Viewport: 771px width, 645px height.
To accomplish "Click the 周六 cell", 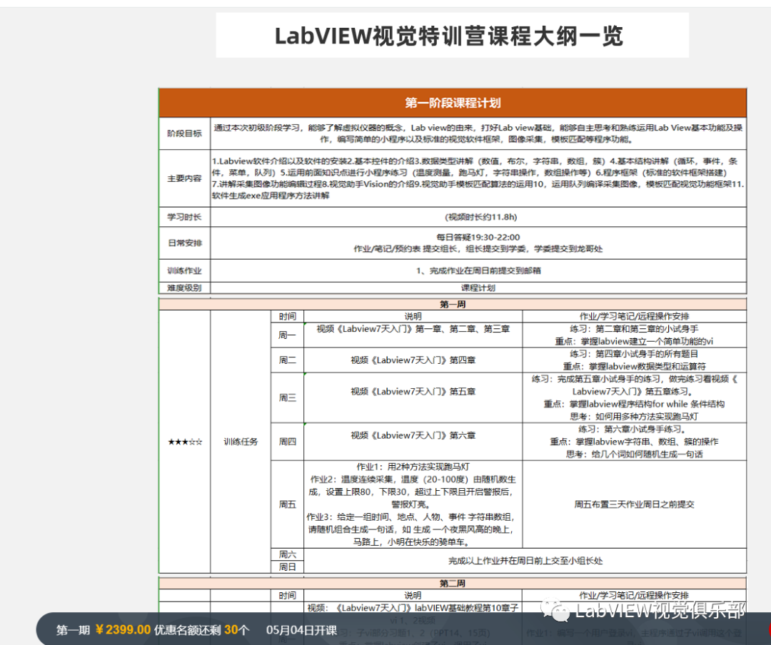I will (x=287, y=554).
